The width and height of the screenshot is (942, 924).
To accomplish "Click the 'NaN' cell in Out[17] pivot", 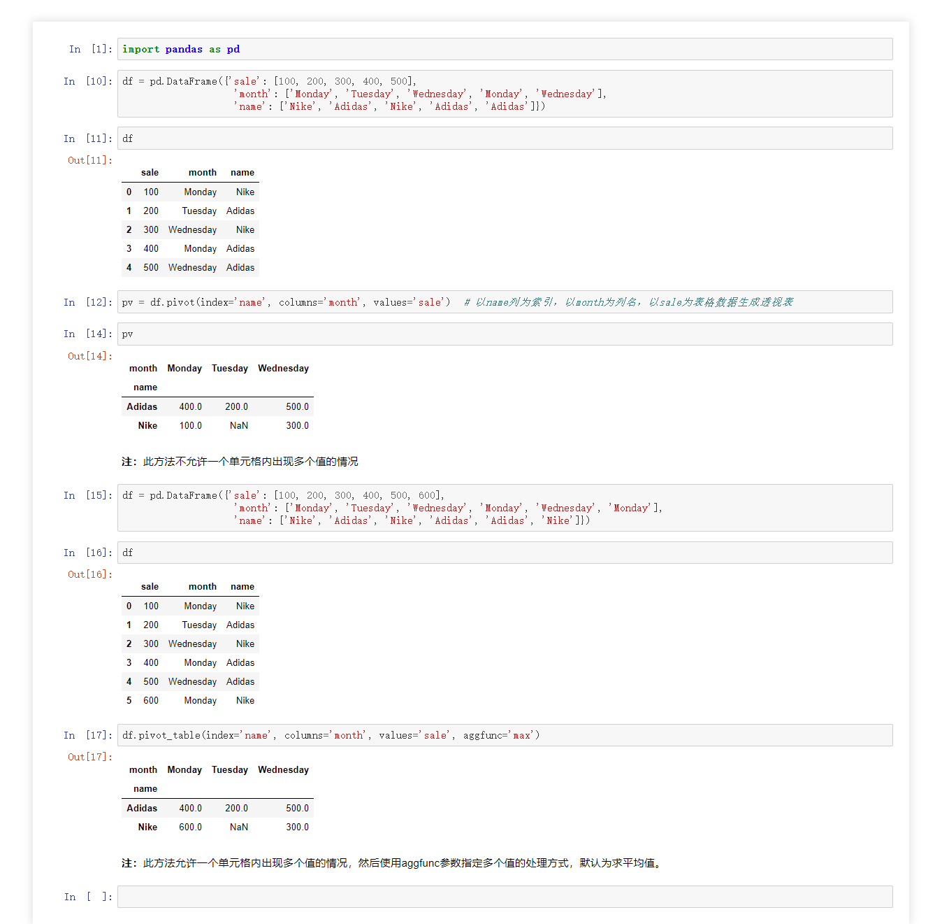I will tap(239, 827).
